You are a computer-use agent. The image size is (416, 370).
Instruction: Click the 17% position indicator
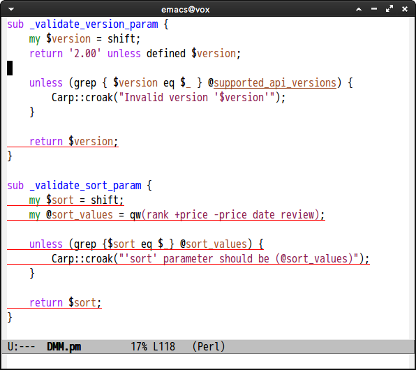click(139, 347)
